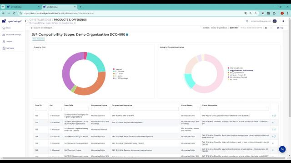Screen dimensions: 291x163
Task: Click the browser address bar URL
Action: coord(59,13)
